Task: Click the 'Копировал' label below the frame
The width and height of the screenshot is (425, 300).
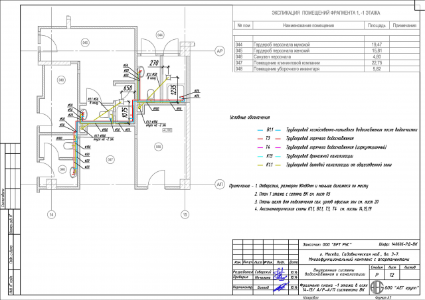Action: 311,297
